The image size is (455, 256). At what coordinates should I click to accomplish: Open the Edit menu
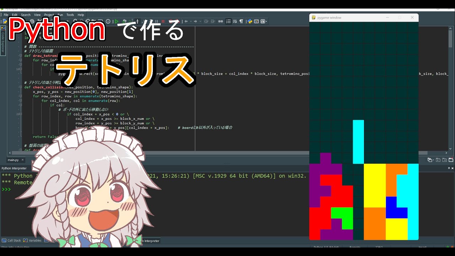[x=15, y=15]
